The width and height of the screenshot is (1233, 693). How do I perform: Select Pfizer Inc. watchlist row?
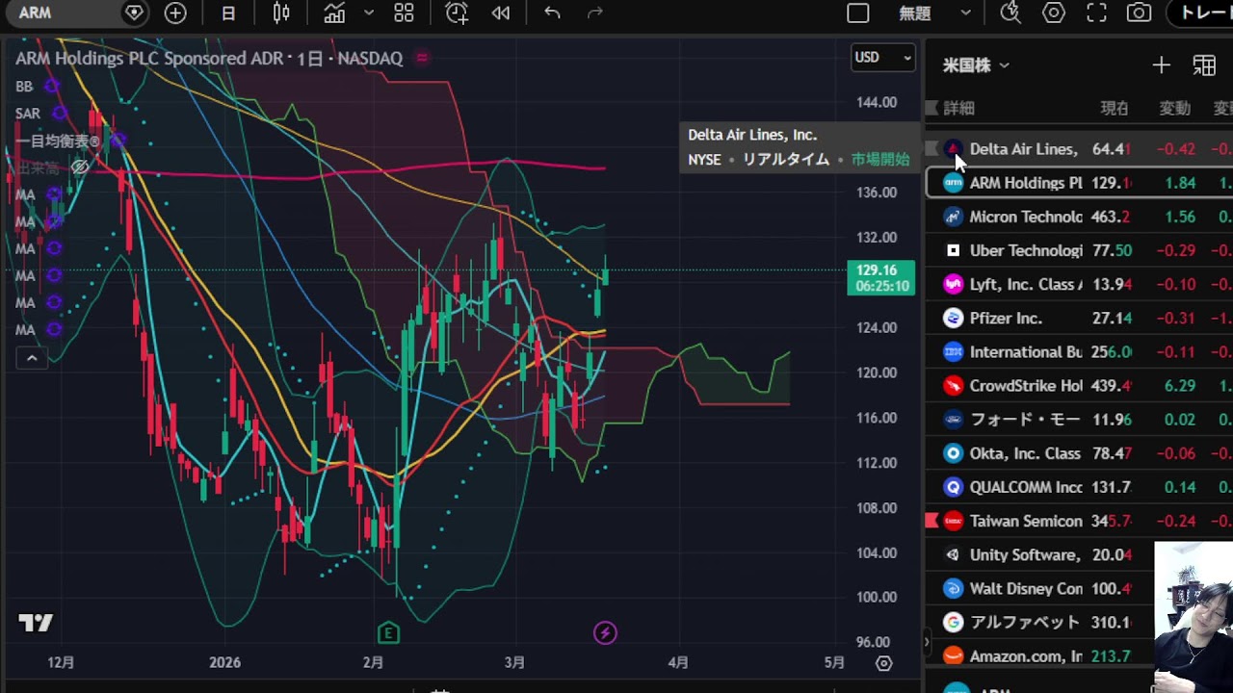pyautogui.click(x=1079, y=318)
